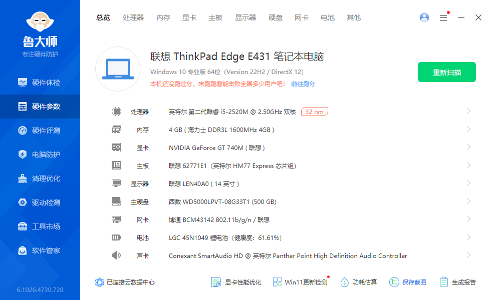Screen dimensions: 491x300
Task: Click the 显卡 graphics card icon
Action: point(116,147)
